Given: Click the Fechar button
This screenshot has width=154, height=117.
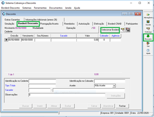Looking at the screenshot, I should click(x=122, y=106).
